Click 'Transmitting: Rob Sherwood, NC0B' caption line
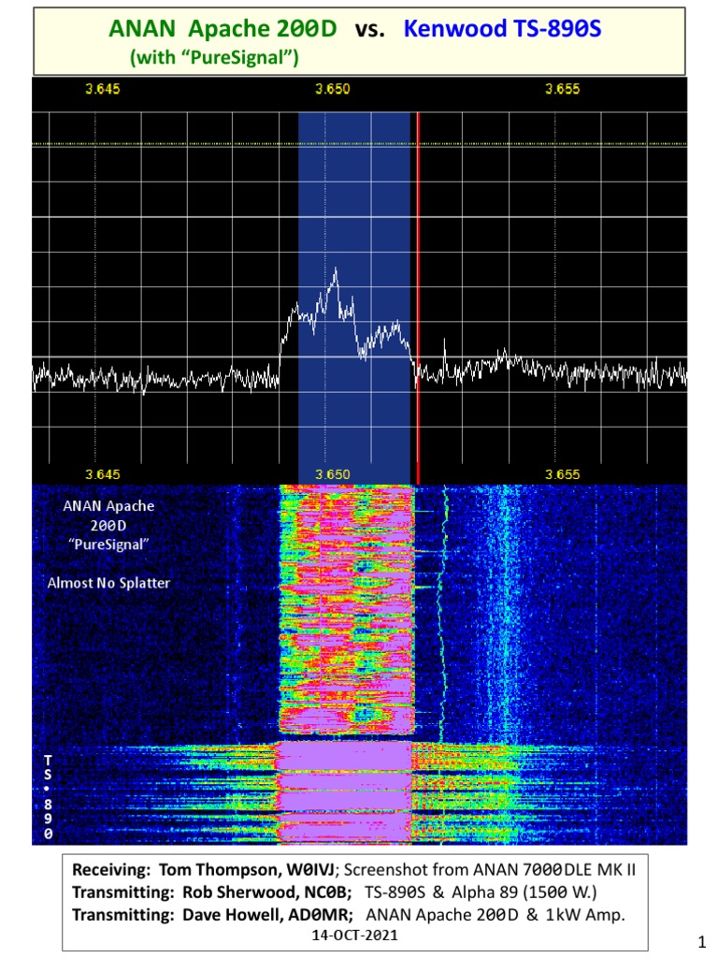This screenshot has height=958, width=718. pyautogui.click(x=334, y=892)
